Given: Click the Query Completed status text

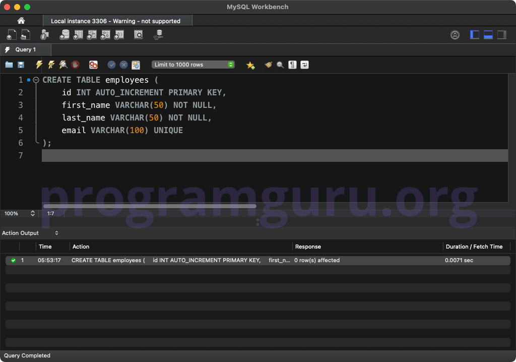Looking at the screenshot, I should (x=27, y=355).
